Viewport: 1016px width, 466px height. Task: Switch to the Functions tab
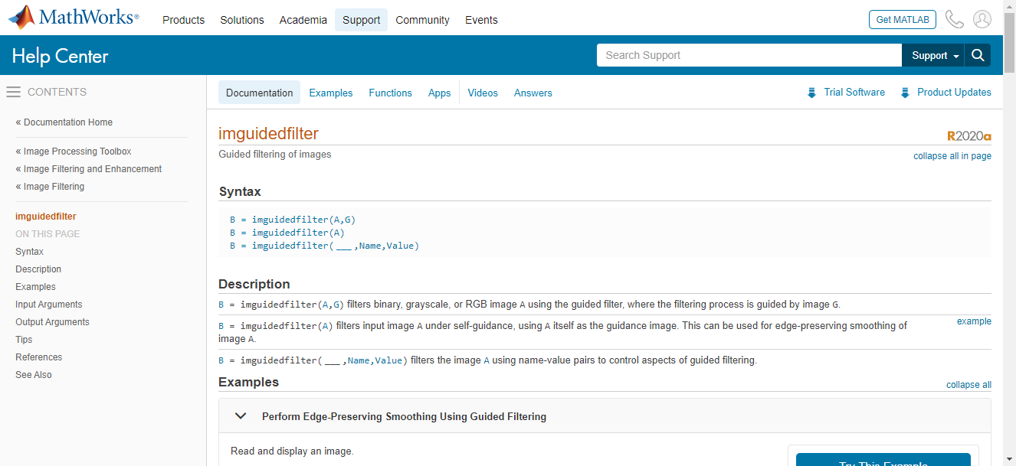tap(390, 93)
